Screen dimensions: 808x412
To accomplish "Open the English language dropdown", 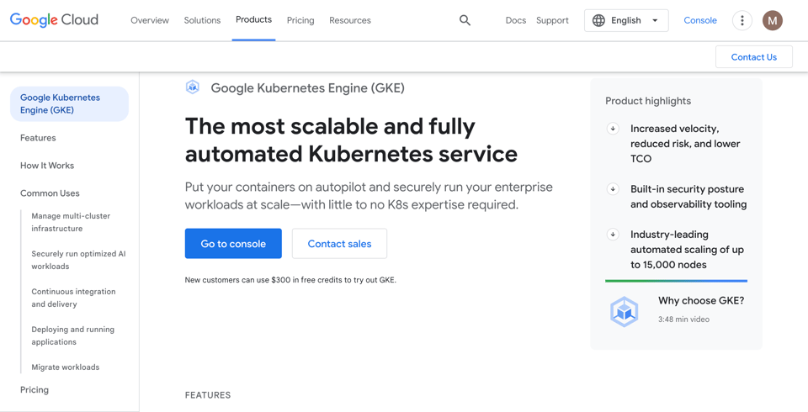I will (x=626, y=20).
